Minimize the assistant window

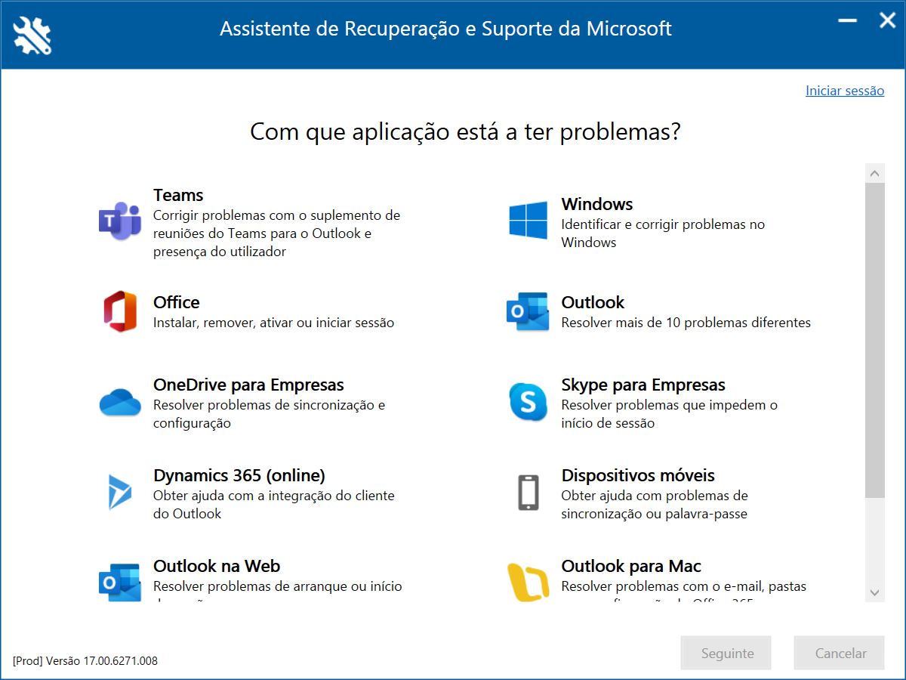point(848,21)
